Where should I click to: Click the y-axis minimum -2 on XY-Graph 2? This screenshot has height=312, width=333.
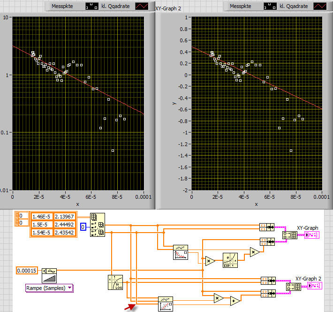185,190
